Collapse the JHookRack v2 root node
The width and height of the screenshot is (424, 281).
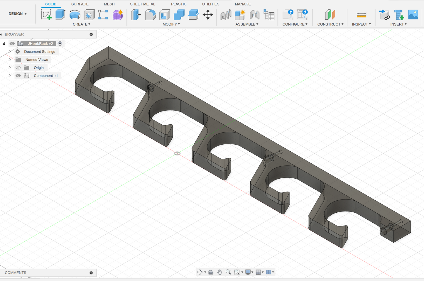[x=4, y=44]
